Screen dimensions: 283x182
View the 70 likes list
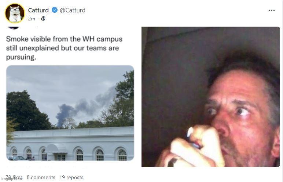point(15,177)
